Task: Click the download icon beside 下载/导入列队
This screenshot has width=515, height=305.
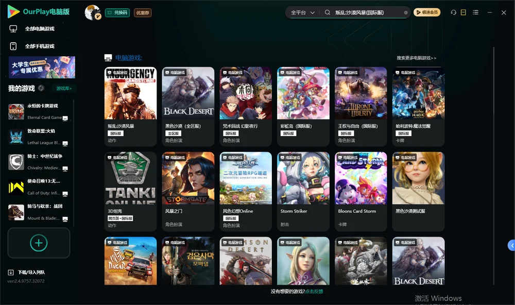Action: click(x=10, y=272)
